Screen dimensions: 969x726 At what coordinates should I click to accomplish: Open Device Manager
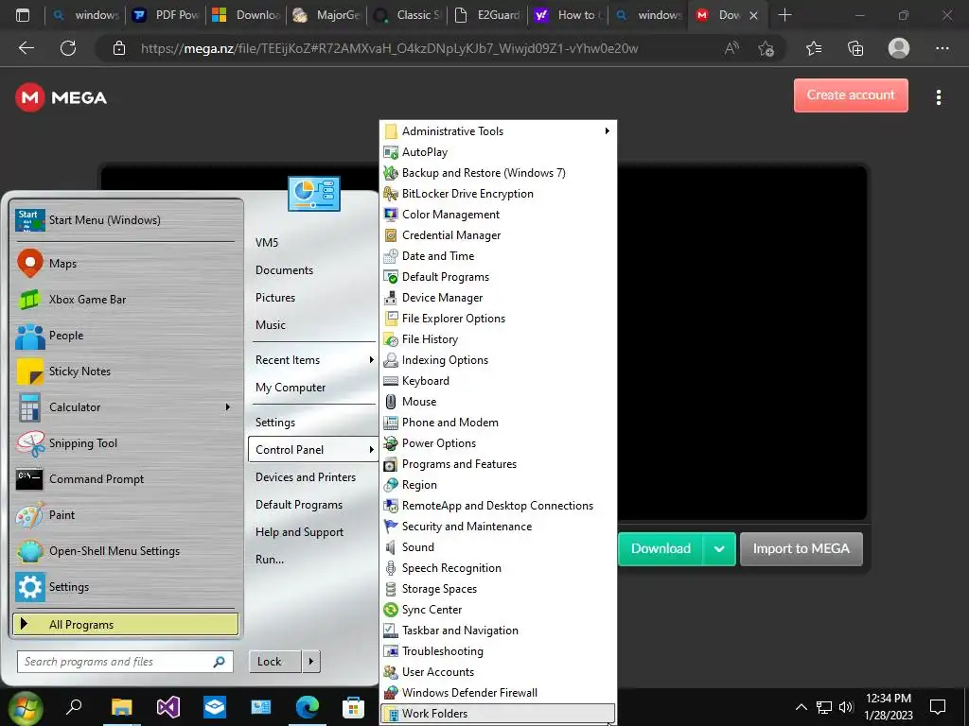498,298
